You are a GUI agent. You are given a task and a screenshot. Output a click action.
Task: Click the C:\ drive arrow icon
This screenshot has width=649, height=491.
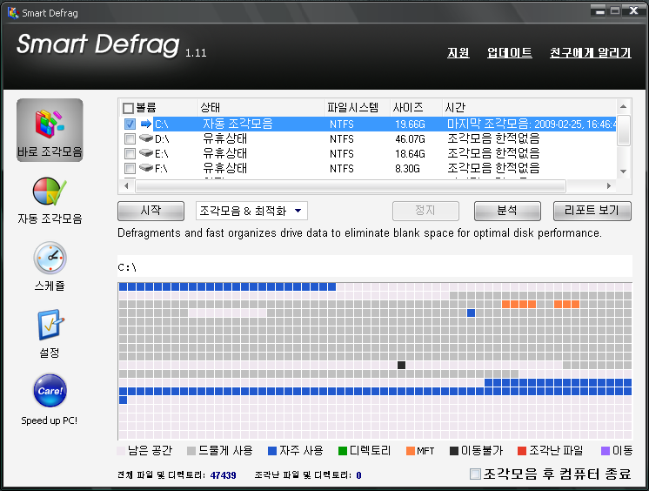[x=146, y=124]
